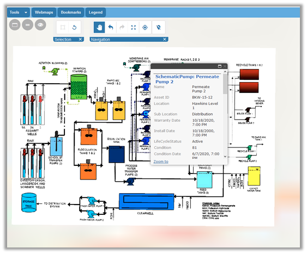This screenshot has width=307, height=254.
Task: Click the Finish Water Pump 1 symbol
Action: (x=92, y=201)
